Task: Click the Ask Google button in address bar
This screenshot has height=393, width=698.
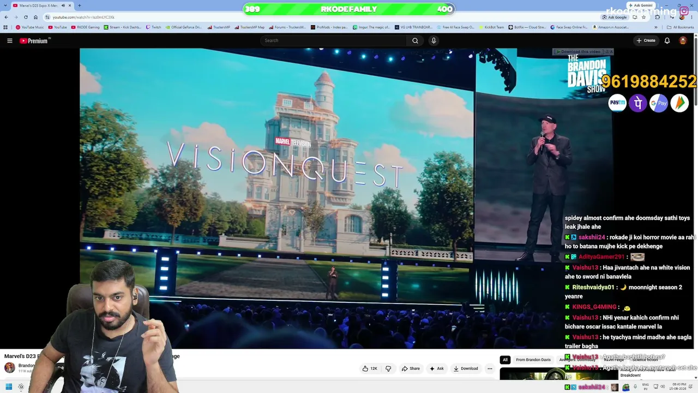Action: pyautogui.click(x=614, y=17)
